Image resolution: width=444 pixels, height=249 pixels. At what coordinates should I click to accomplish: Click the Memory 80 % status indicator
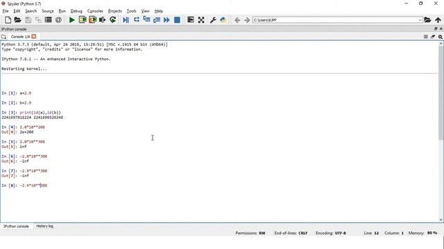point(422,233)
